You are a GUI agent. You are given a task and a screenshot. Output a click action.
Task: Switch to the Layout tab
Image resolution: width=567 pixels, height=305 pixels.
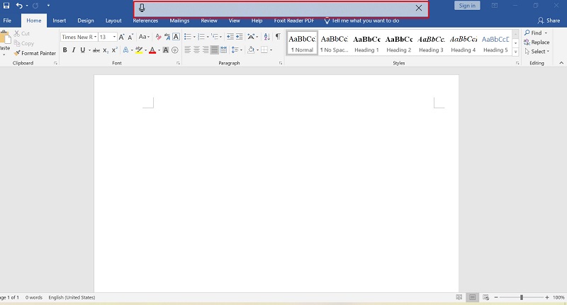pyautogui.click(x=113, y=21)
